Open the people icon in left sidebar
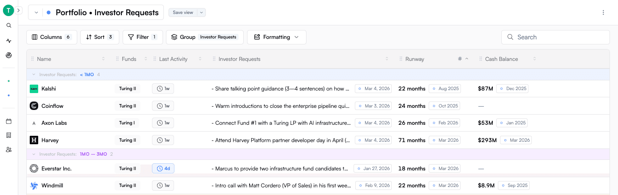Screen dimensions: 618x195 (x=8, y=149)
